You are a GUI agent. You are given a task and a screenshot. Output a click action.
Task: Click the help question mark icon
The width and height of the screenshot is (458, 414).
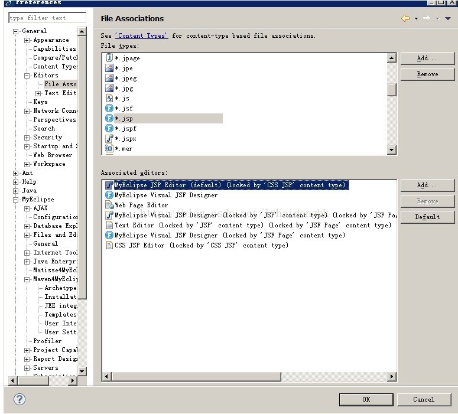(x=20, y=399)
